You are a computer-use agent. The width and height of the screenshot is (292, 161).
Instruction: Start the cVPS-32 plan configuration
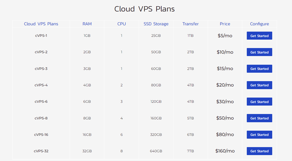coord(259,151)
